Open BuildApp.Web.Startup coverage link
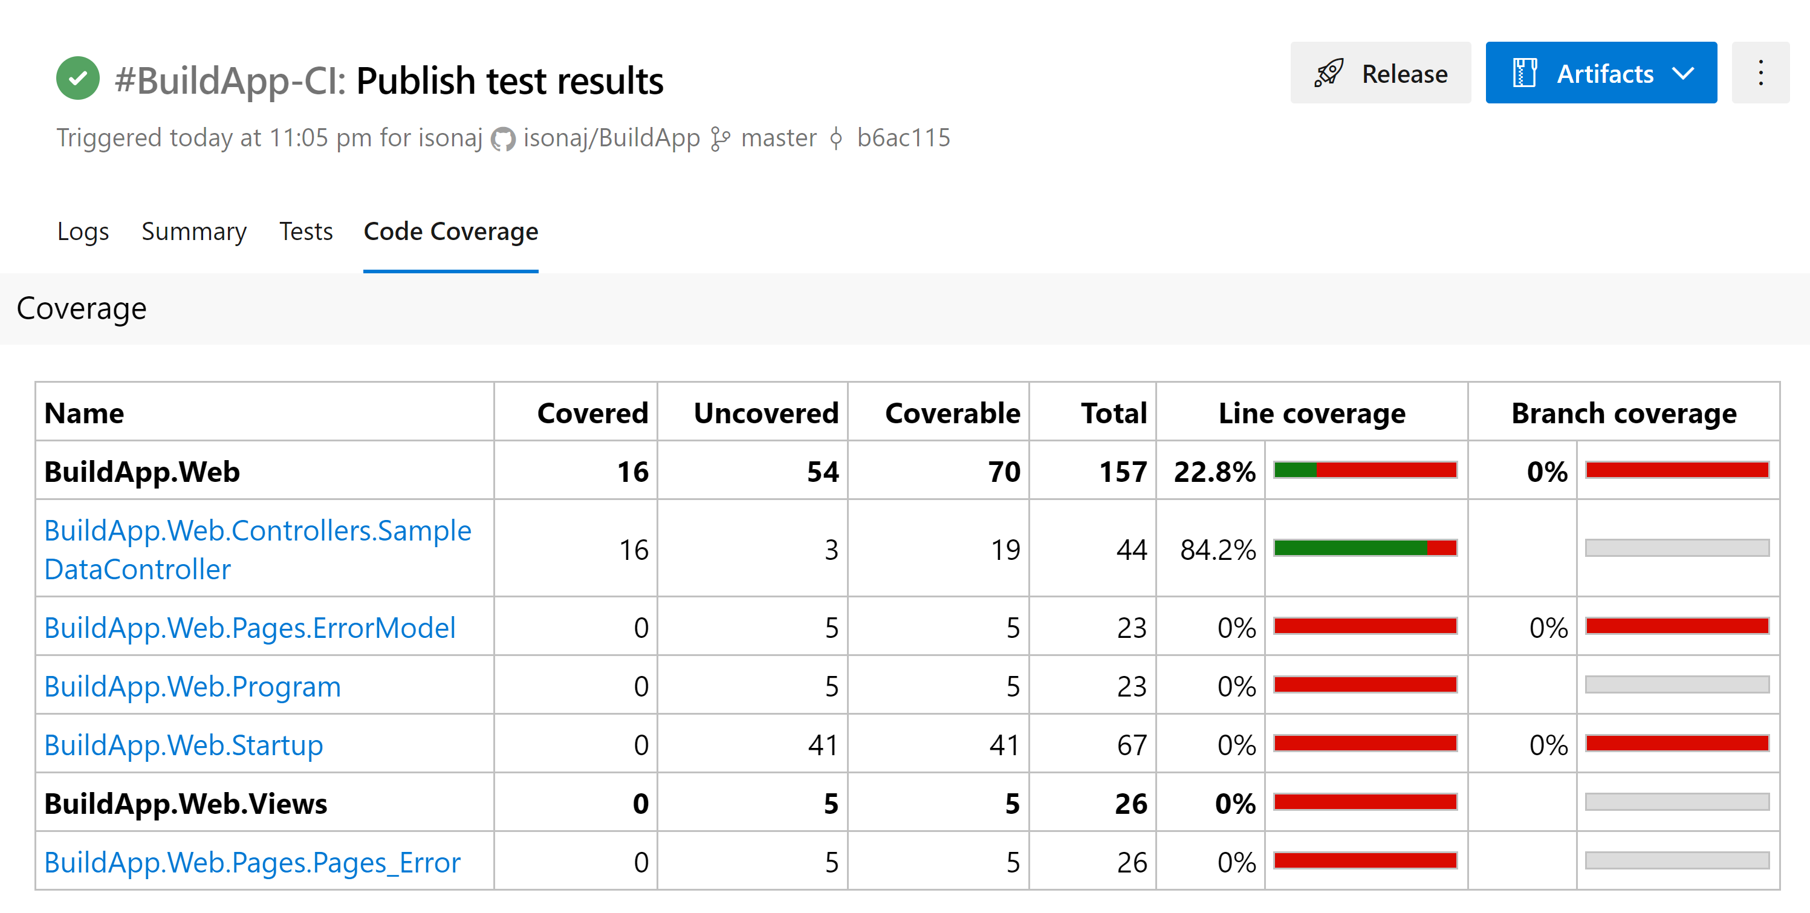Viewport: 1810px width, 913px height. (x=183, y=745)
